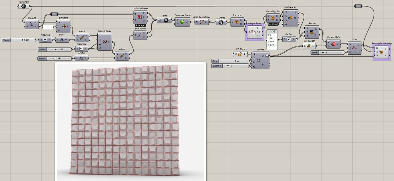
Task: Select the Surface component icon
Action: tap(221, 22)
